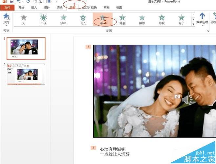Open the 动画 group dialog launcher
216x164 pixels.
[x=208, y=31]
